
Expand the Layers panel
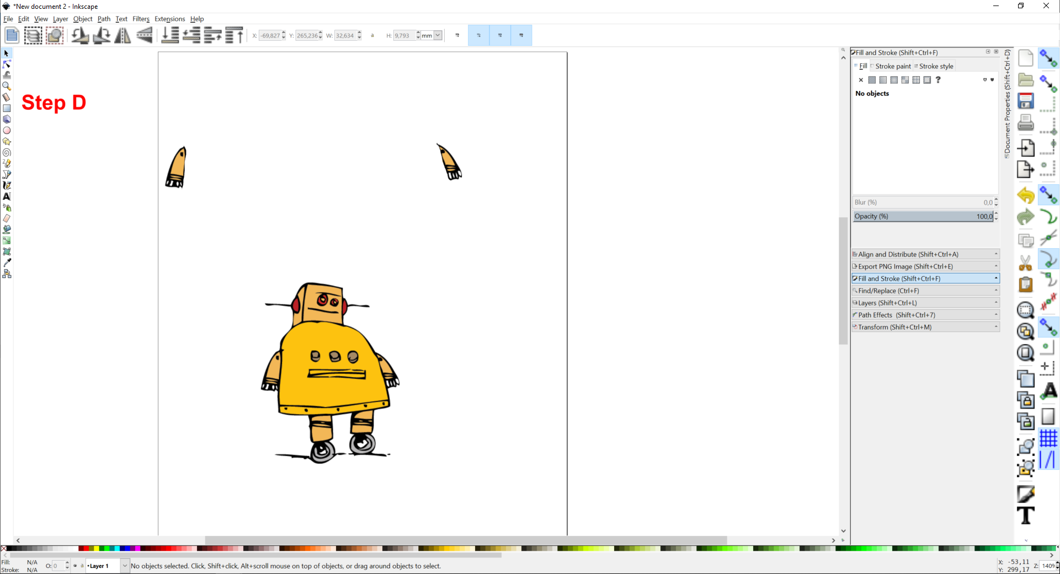click(x=925, y=303)
